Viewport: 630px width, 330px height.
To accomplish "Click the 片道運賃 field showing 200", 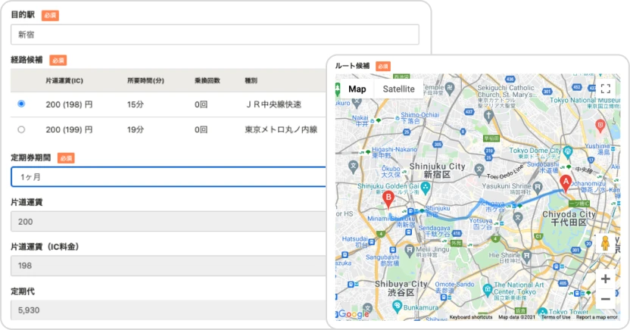I will click(169, 222).
